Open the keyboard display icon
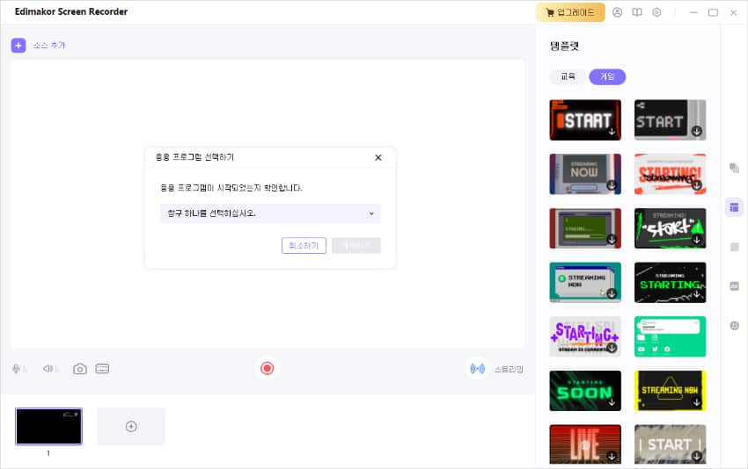748x469 pixels. (x=102, y=369)
